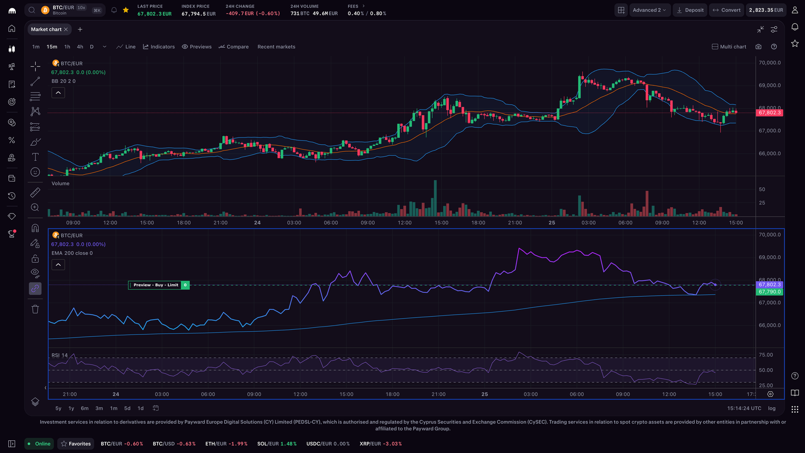Open the Indicators menu
Screen dimensions: 805x453
(159, 47)
